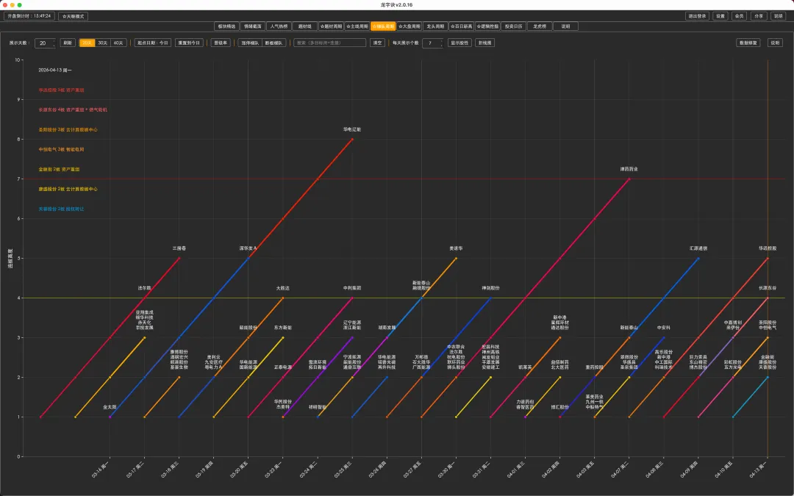Click the legend entry 中恒电气 3板 智能电网
794x496 pixels.
pos(61,149)
